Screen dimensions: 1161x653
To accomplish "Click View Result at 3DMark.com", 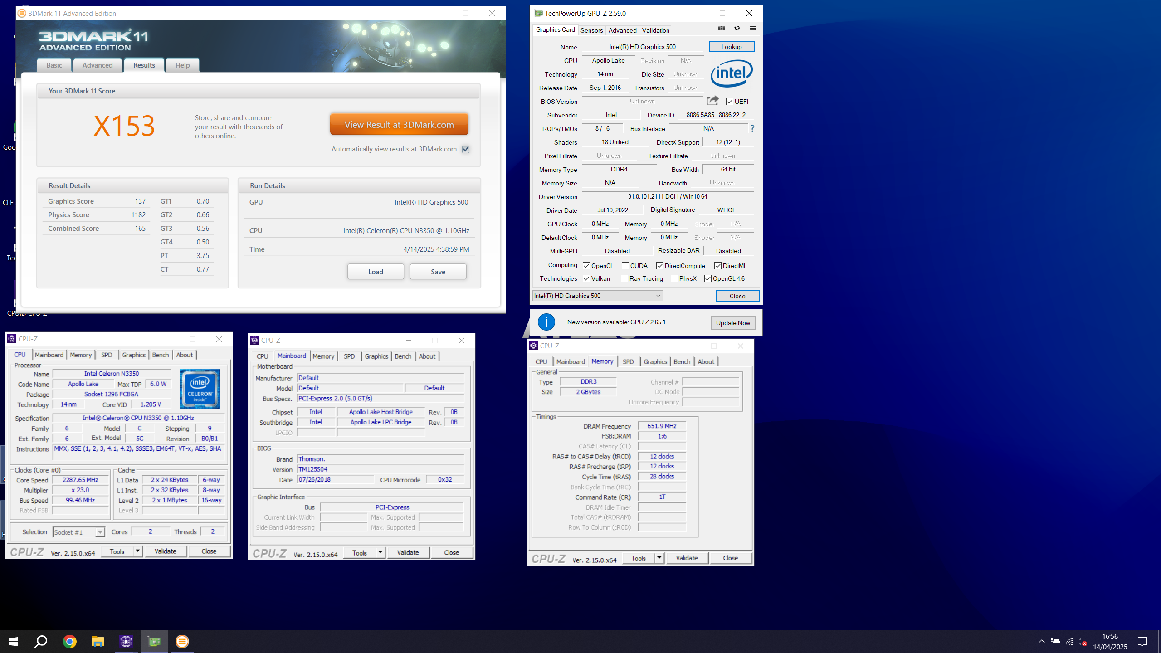I will coord(399,124).
